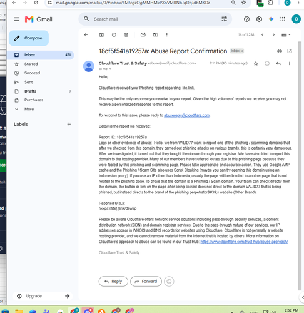Move email to folder icon
The image size is (304, 313).
coord(156,35)
